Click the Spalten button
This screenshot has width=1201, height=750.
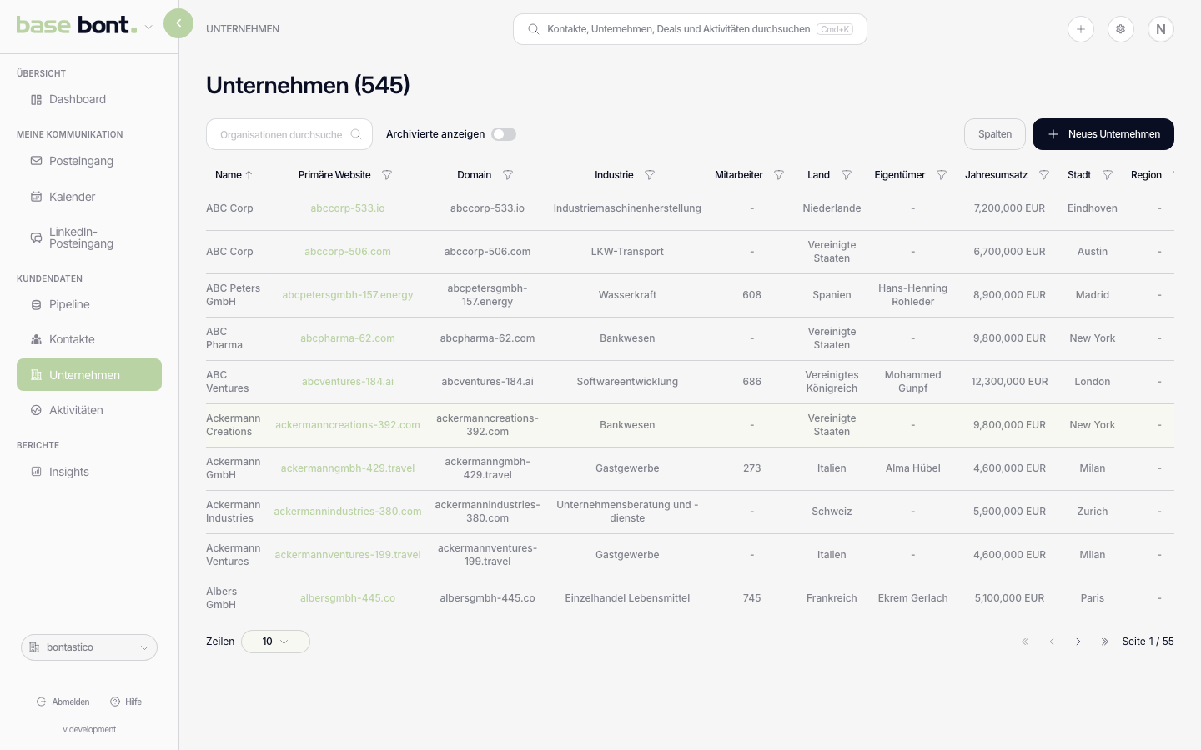point(995,134)
